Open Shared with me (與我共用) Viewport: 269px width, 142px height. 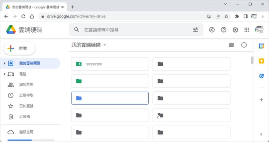26,85
